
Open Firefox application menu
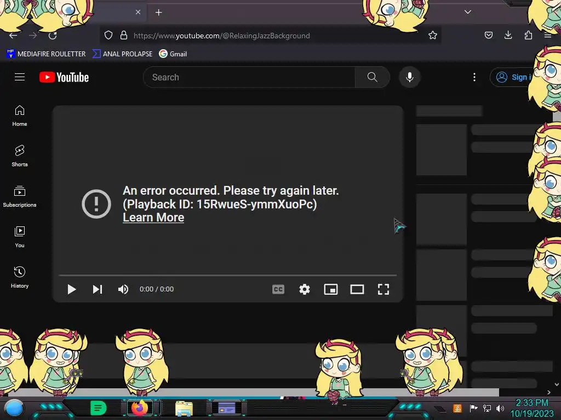[x=548, y=35]
